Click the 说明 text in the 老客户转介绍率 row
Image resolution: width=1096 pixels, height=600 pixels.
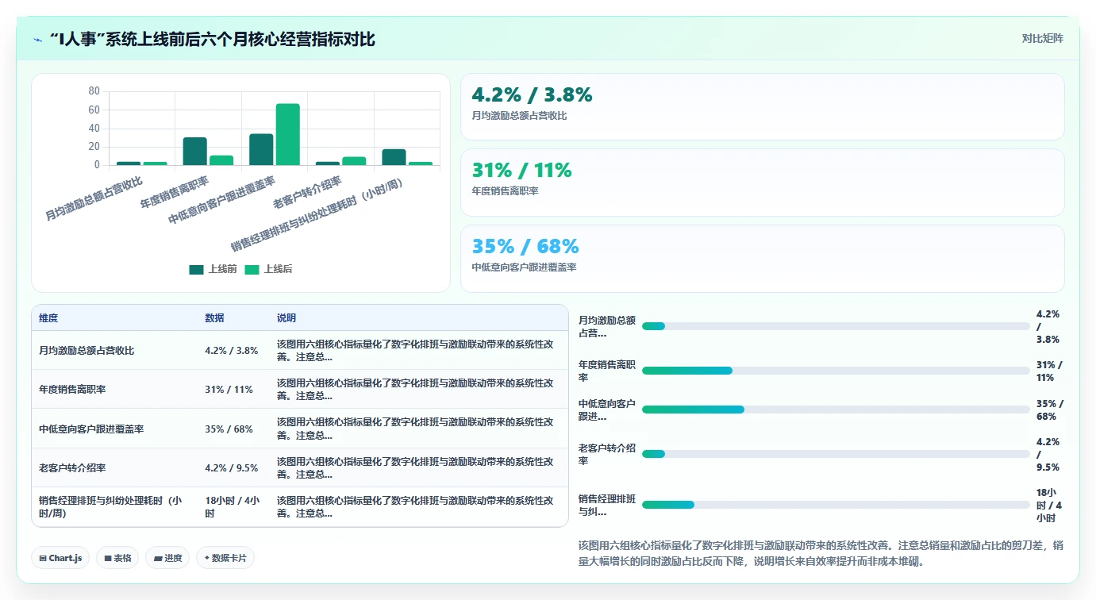[415, 468]
